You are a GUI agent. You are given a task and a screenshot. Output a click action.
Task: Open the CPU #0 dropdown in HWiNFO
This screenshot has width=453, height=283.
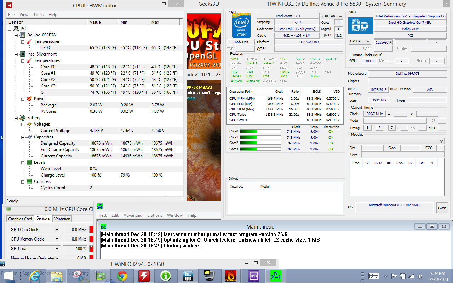[332, 16]
